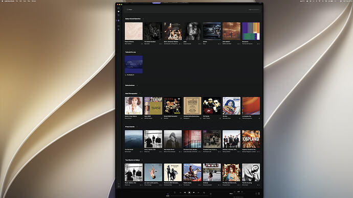Open the File menu in the menu bar

pyautogui.click(x=17, y=1)
